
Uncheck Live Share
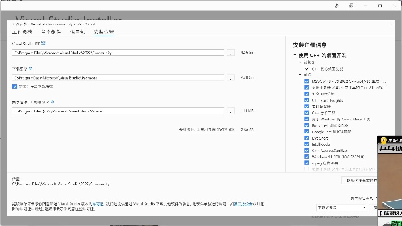click(x=306, y=138)
